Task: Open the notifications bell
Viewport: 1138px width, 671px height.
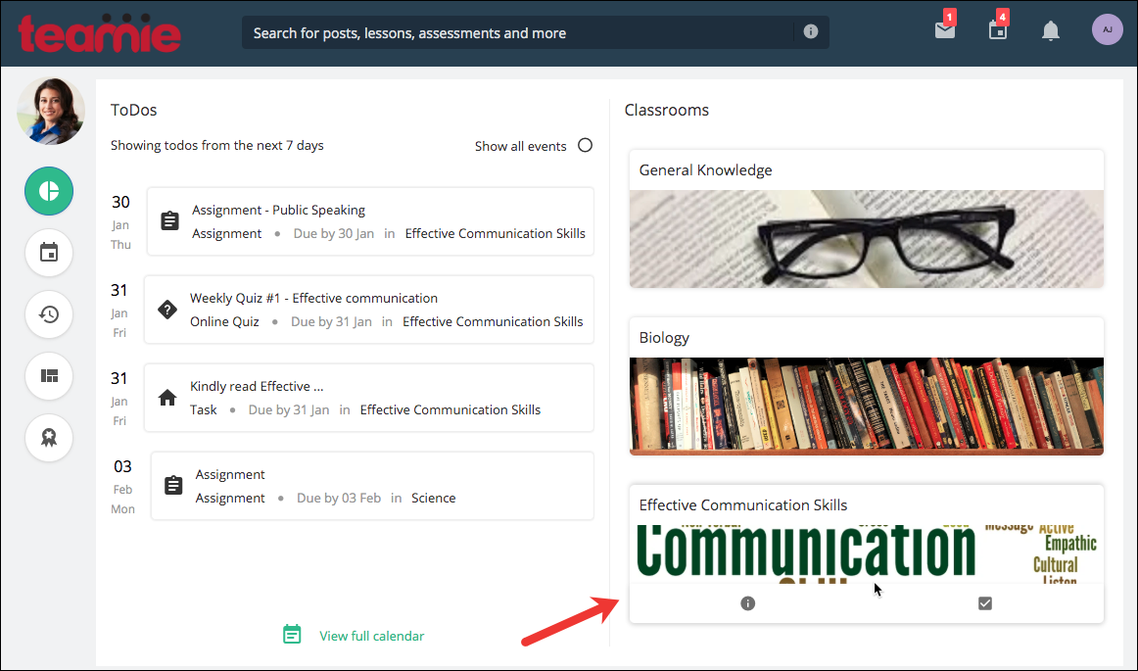Action: [1051, 30]
